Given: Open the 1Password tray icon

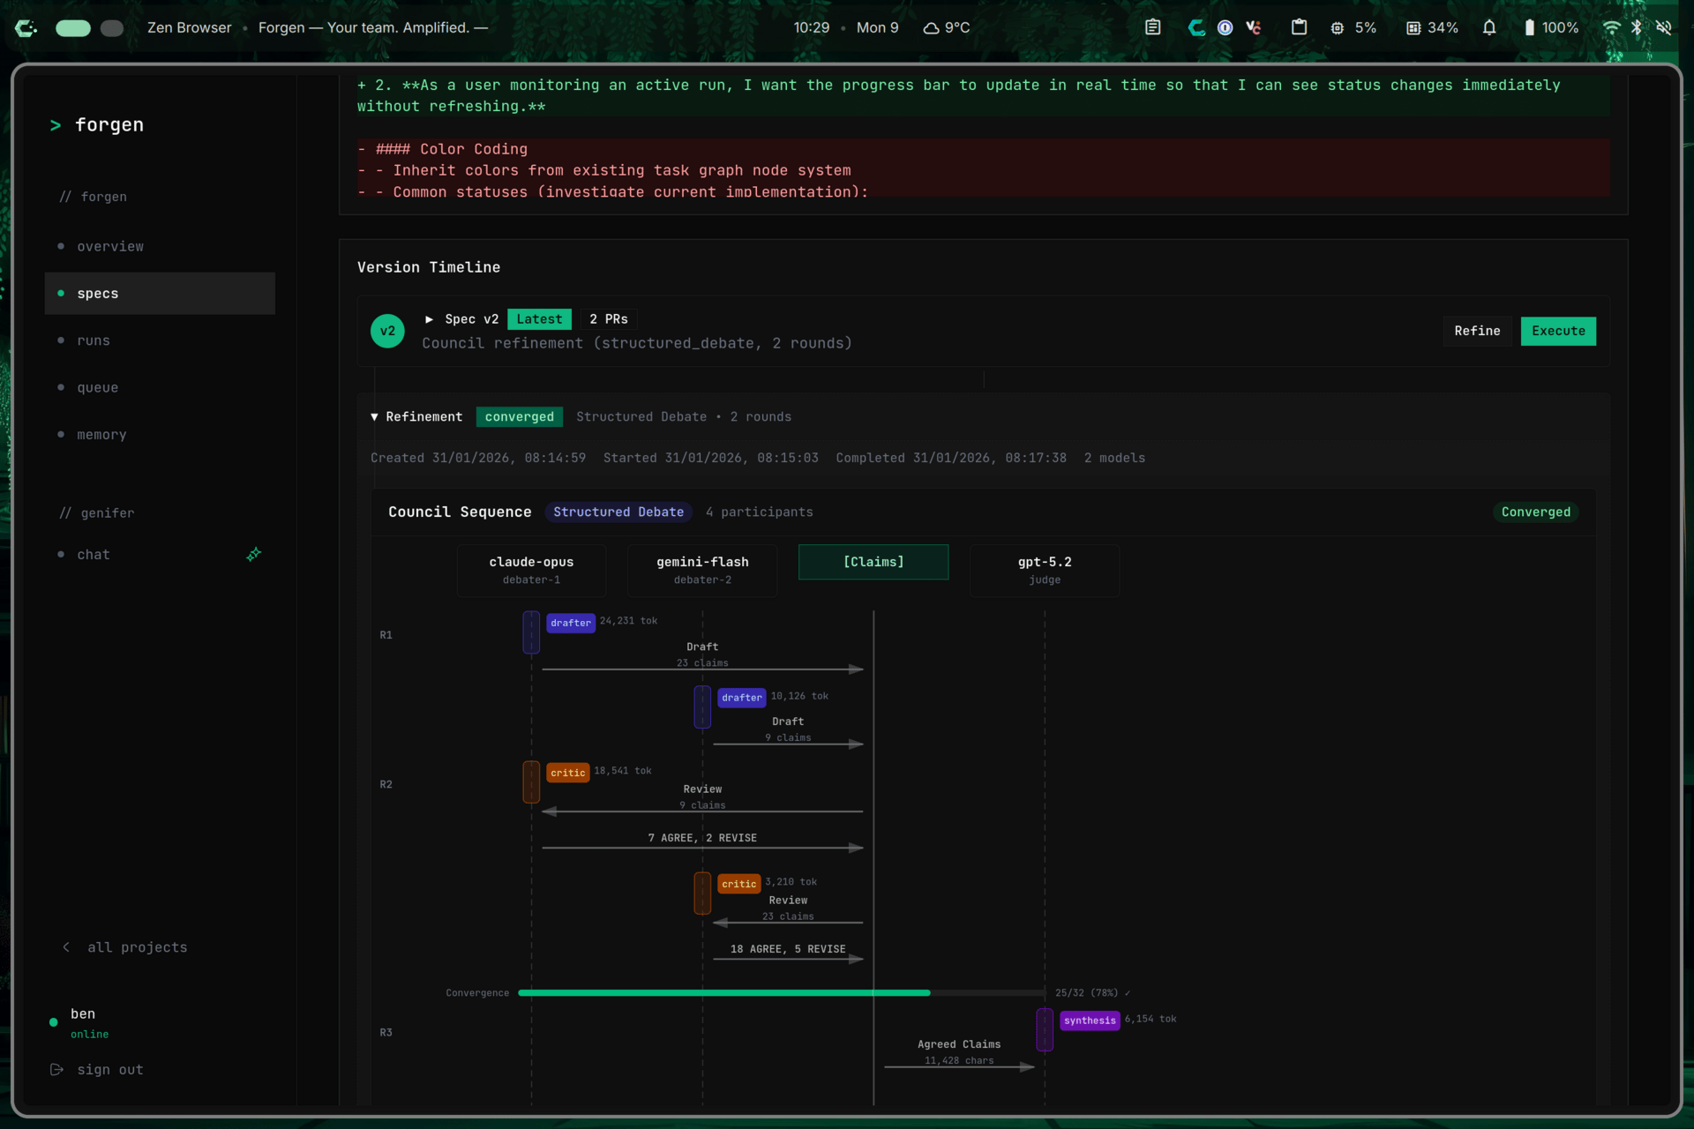Looking at the screenshot, I should (1225, 27).
